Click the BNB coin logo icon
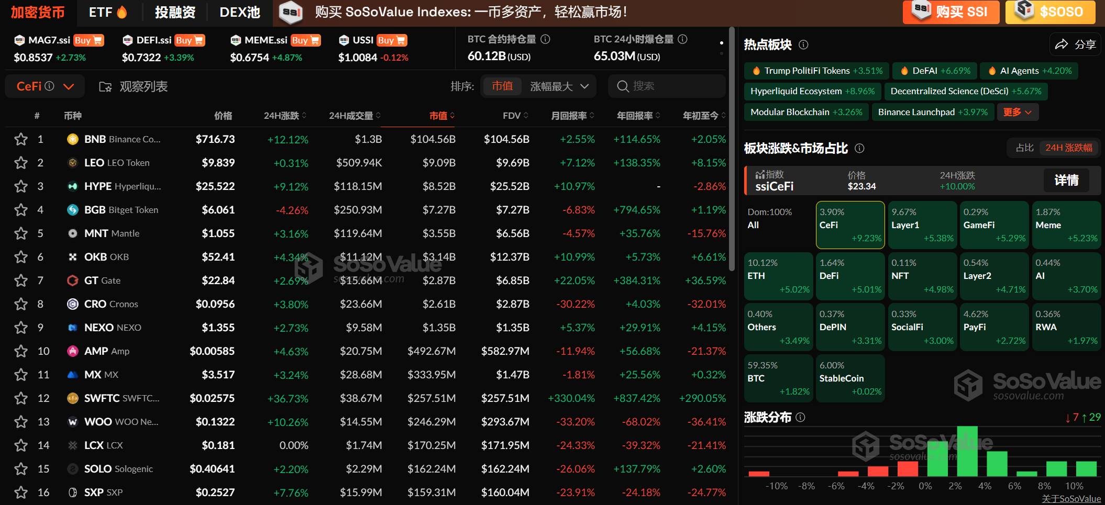Screen dimensions: 1105x505 (x=73, y=139)
